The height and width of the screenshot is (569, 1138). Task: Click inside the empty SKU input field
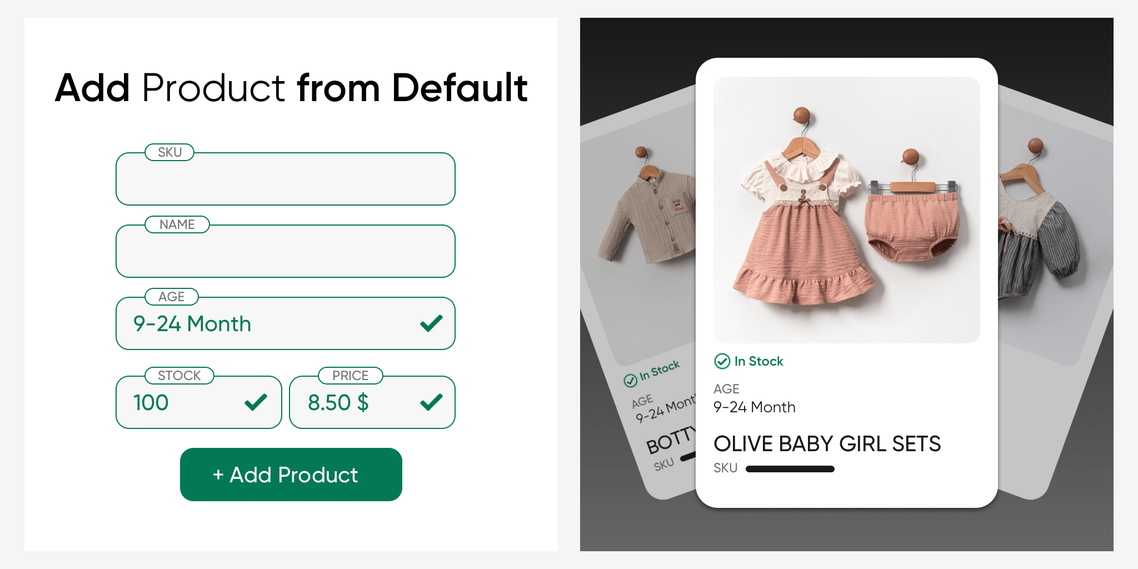(286, 179)
